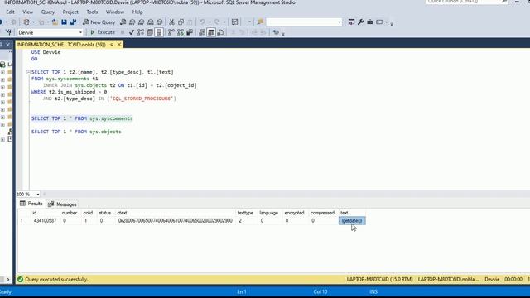Select the id cell 434100587
This screenshot has width=530, height=298.
click(x=45, y=221)
